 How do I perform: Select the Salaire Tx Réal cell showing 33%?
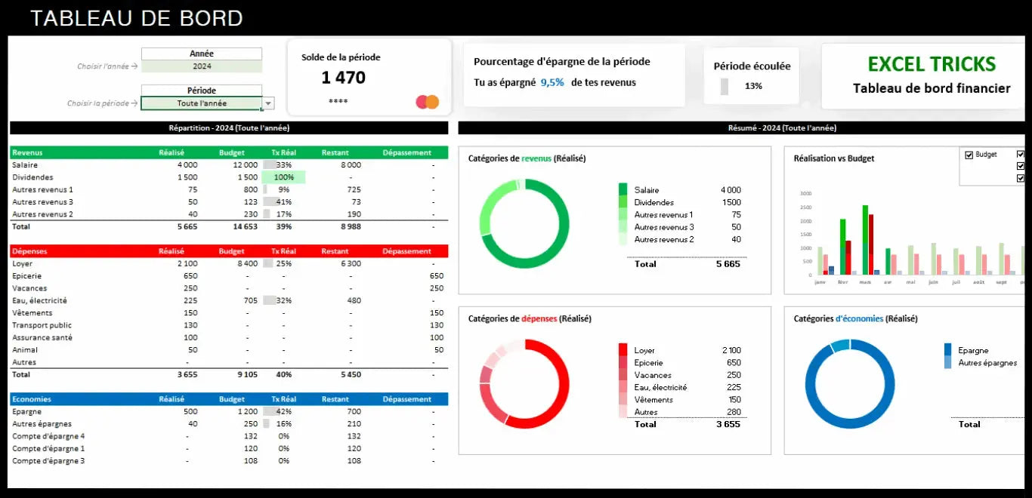(x=283, y=164)
